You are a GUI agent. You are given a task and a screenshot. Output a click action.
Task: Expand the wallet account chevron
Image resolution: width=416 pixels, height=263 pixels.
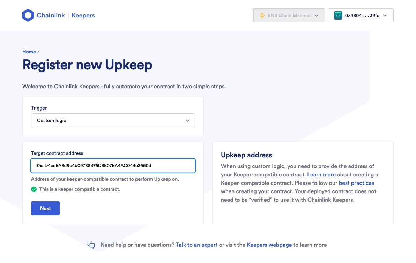tap(385, 16)
